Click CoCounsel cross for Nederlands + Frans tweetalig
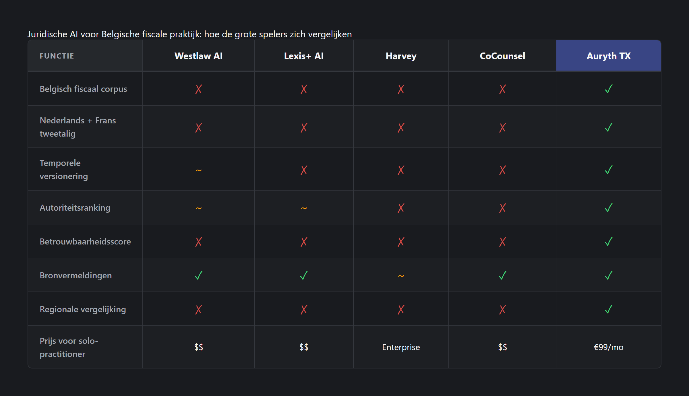The image size is (689, 396). [502, 127]
